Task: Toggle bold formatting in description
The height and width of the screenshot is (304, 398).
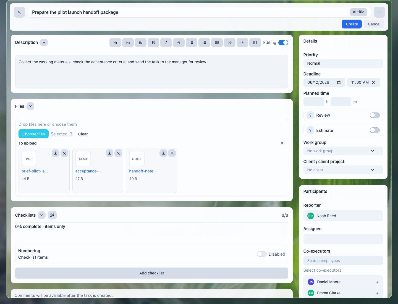Action: pyautogui.click(x=153, y=43)
